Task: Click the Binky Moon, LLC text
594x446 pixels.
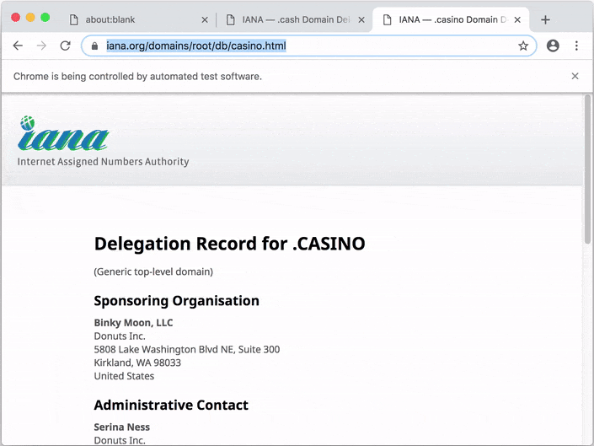Action: point(133,323)
